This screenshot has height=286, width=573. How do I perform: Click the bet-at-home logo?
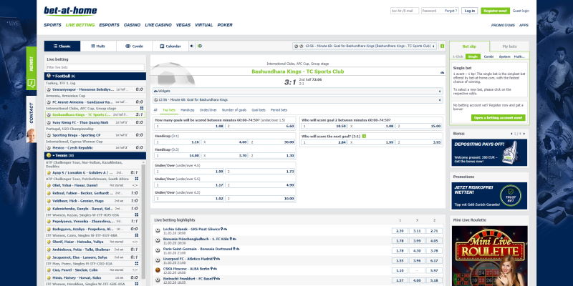(70, 11)
